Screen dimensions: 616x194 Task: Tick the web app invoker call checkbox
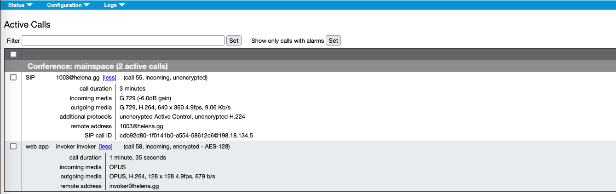[x=13, y=146]
